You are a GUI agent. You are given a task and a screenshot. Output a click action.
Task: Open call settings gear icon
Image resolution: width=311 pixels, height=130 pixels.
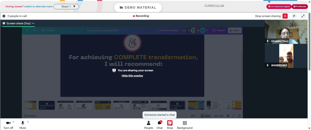point(4,16)
